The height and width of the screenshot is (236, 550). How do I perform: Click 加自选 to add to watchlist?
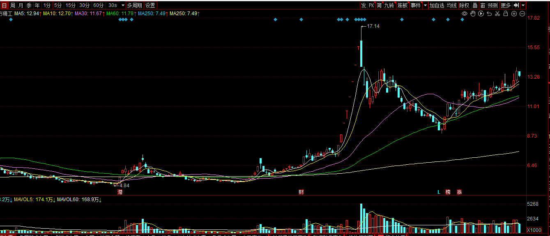(x=437, y=5)
